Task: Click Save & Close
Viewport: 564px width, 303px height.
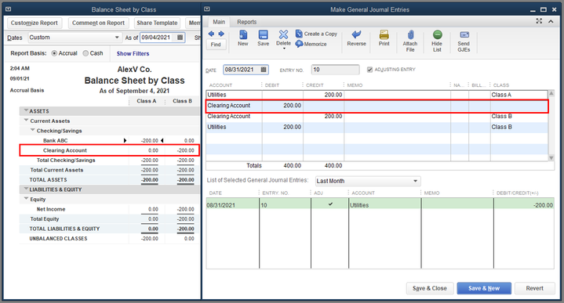Action: tap(430, 288)
